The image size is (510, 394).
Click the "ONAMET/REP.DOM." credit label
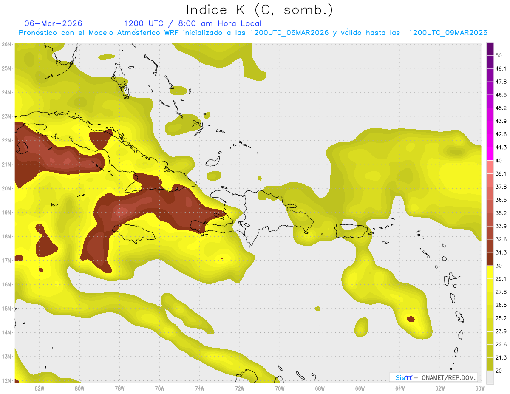448,377
